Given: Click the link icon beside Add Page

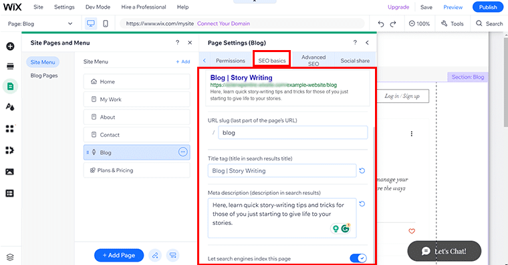Looking at the screenshot, I should (x=155, y=255).
